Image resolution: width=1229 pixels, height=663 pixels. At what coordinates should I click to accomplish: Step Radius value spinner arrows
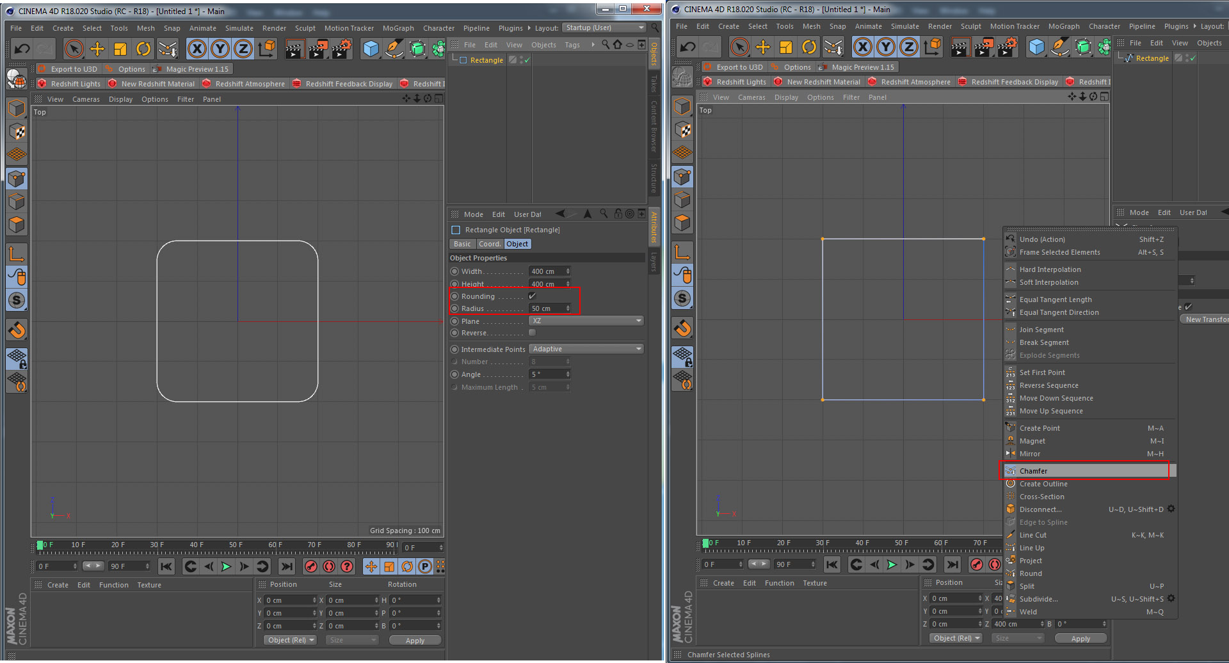[x=568, y=308]
